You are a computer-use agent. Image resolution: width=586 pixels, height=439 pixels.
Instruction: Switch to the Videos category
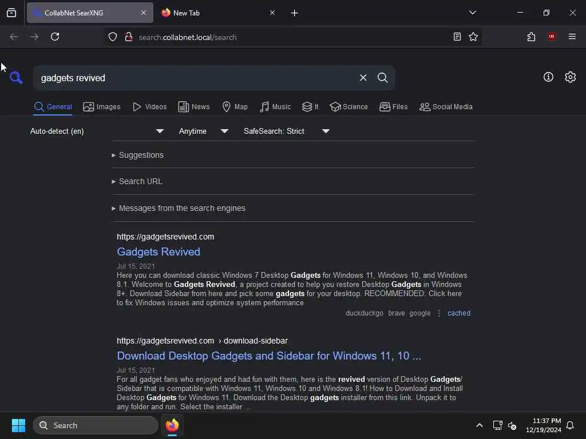(x=150, y=107)
